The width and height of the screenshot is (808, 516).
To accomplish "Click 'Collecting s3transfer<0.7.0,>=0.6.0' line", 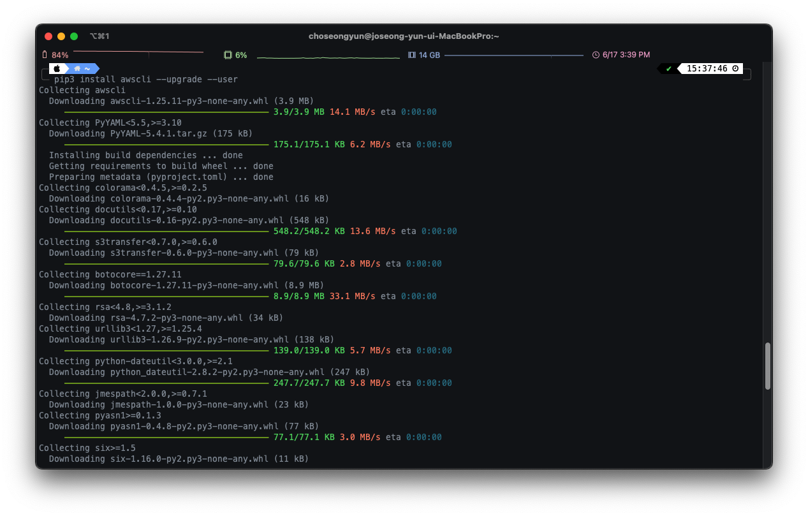I will pyautogui.click(x=128, y=242).
